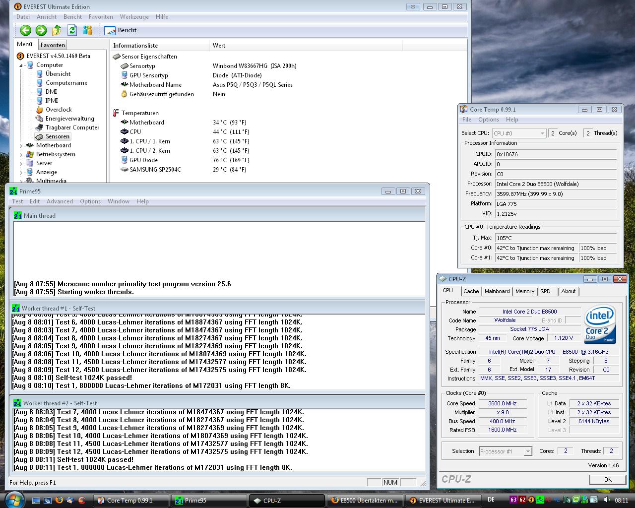Screen dimensions: 635x508
Task: Switch to the About tab in CPU-Z
Action: tap(569, 292)
